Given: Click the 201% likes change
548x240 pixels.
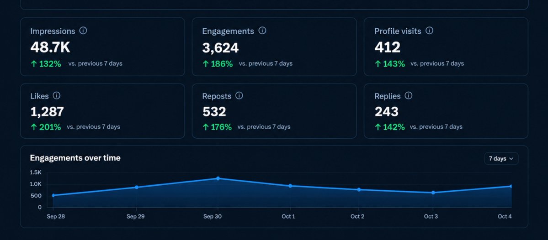Looking at the screenshot, I should (x=46, y=127).
